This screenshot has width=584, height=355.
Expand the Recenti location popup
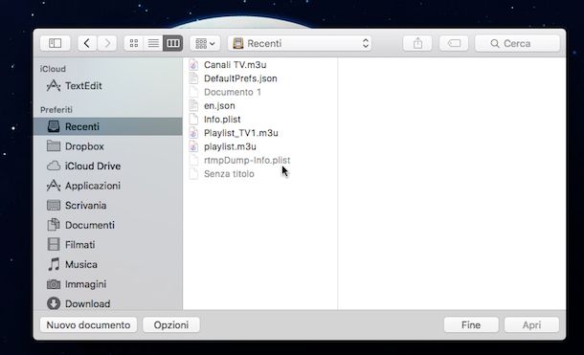coord(301,44)
